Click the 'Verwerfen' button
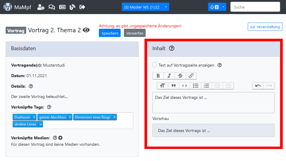The width and height of the screenshot is (286, 161). (134, 33)
